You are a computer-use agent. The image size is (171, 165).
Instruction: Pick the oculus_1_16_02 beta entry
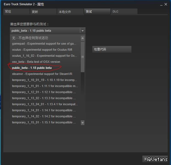(x=45, y=56)
